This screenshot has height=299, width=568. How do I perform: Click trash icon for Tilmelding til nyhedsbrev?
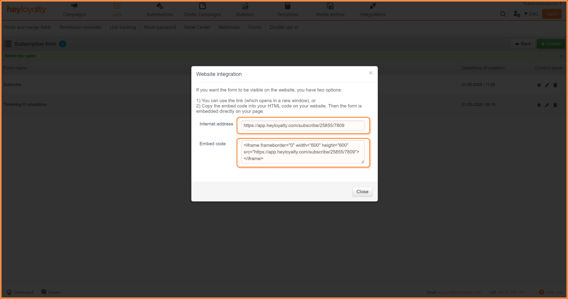coord(555,105)
